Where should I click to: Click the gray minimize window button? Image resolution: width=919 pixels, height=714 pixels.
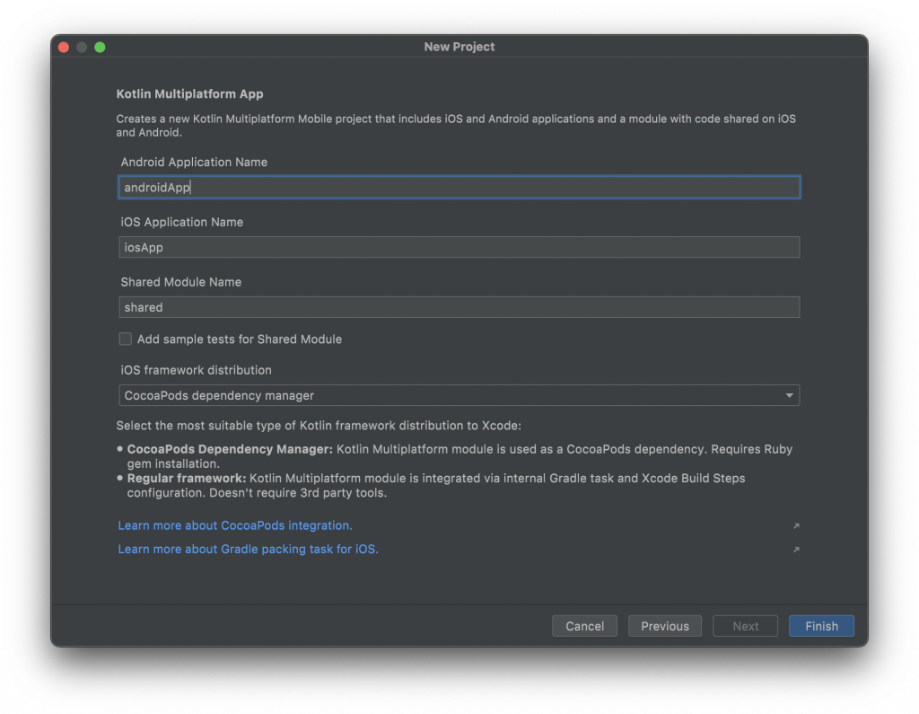pyautogui.click(x=82, y=47)
